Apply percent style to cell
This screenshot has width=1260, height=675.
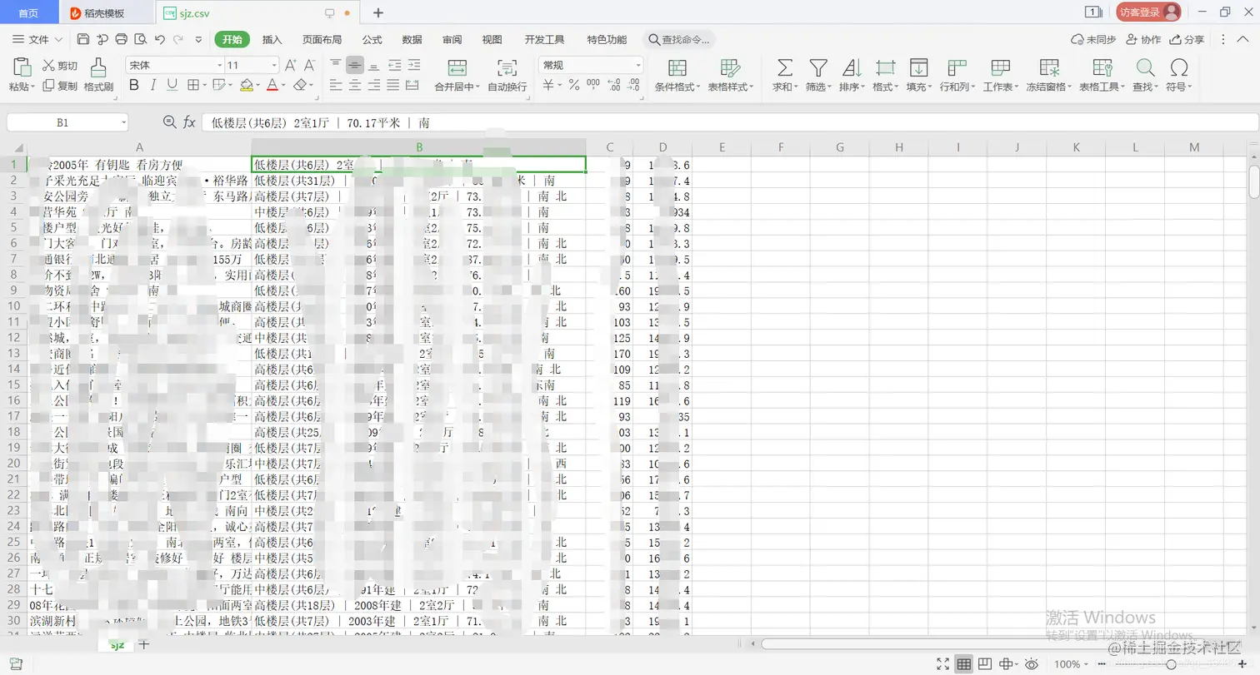pos(573,85)
